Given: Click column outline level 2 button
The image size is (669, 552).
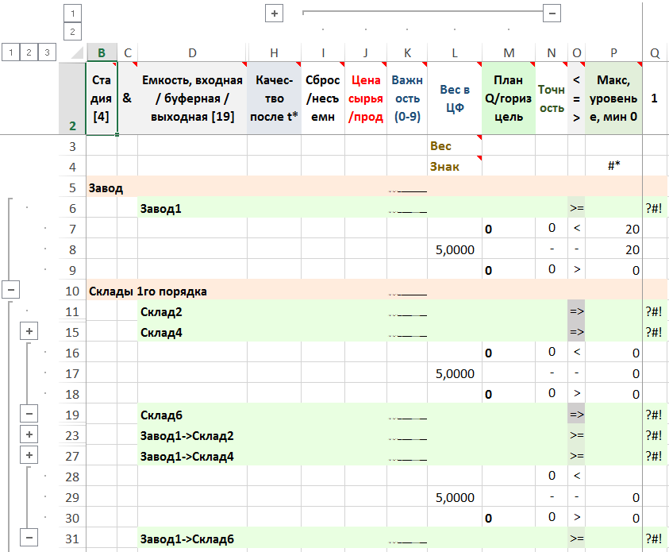Looking at the screenshot, I should point(72,32).
